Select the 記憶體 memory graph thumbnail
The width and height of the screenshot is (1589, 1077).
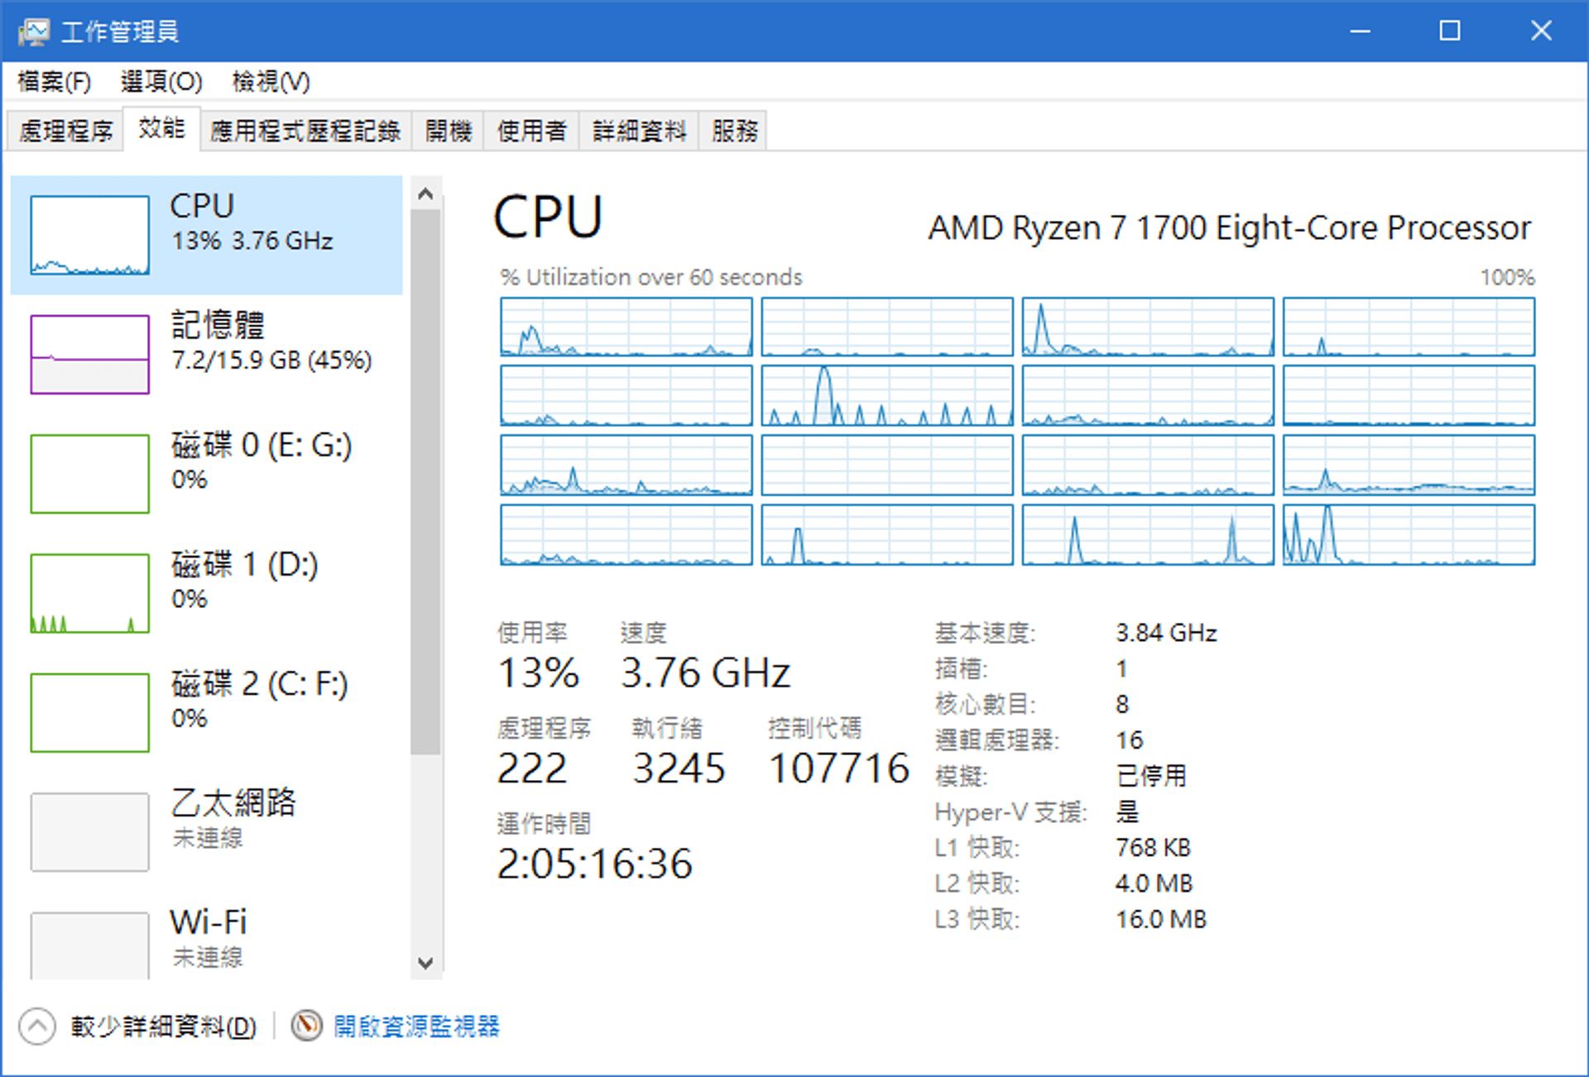[90, 354]
